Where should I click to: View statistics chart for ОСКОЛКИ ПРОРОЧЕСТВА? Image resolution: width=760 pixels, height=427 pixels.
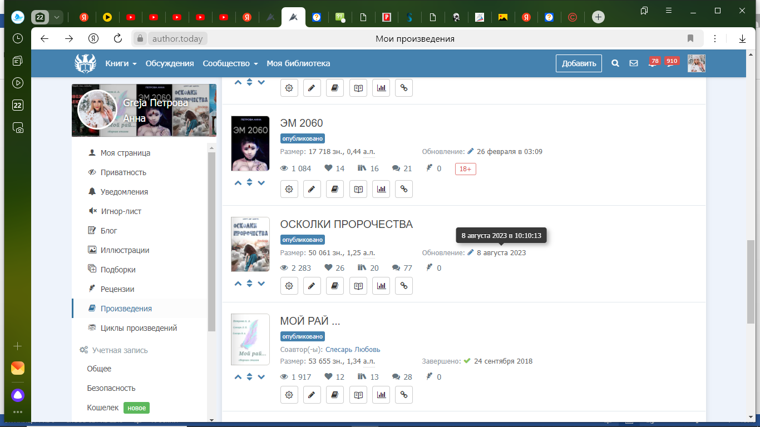pos(381,286)
